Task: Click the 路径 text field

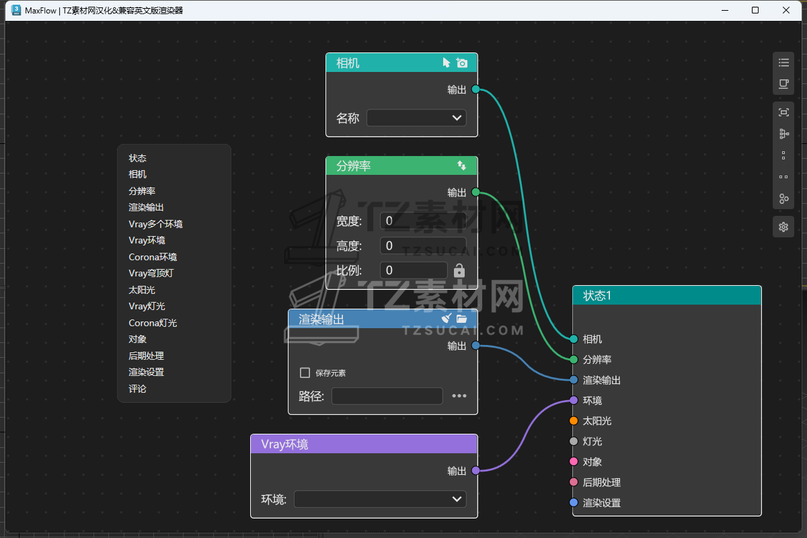Action: (387, 396)
